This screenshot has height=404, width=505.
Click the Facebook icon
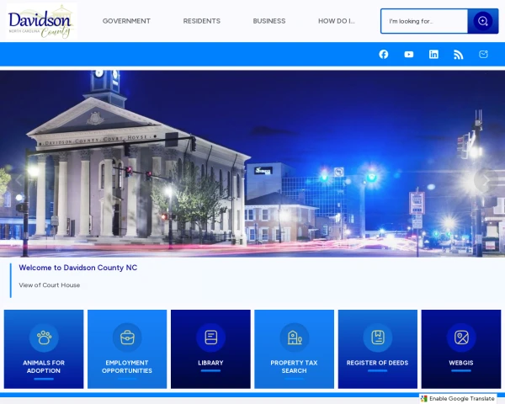pyautogui.click(x=384, y=54)
